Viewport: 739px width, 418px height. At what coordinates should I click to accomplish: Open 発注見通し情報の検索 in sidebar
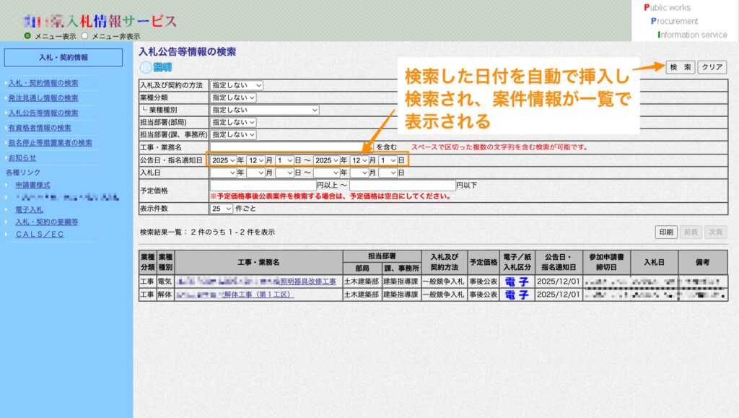[43, 97]
